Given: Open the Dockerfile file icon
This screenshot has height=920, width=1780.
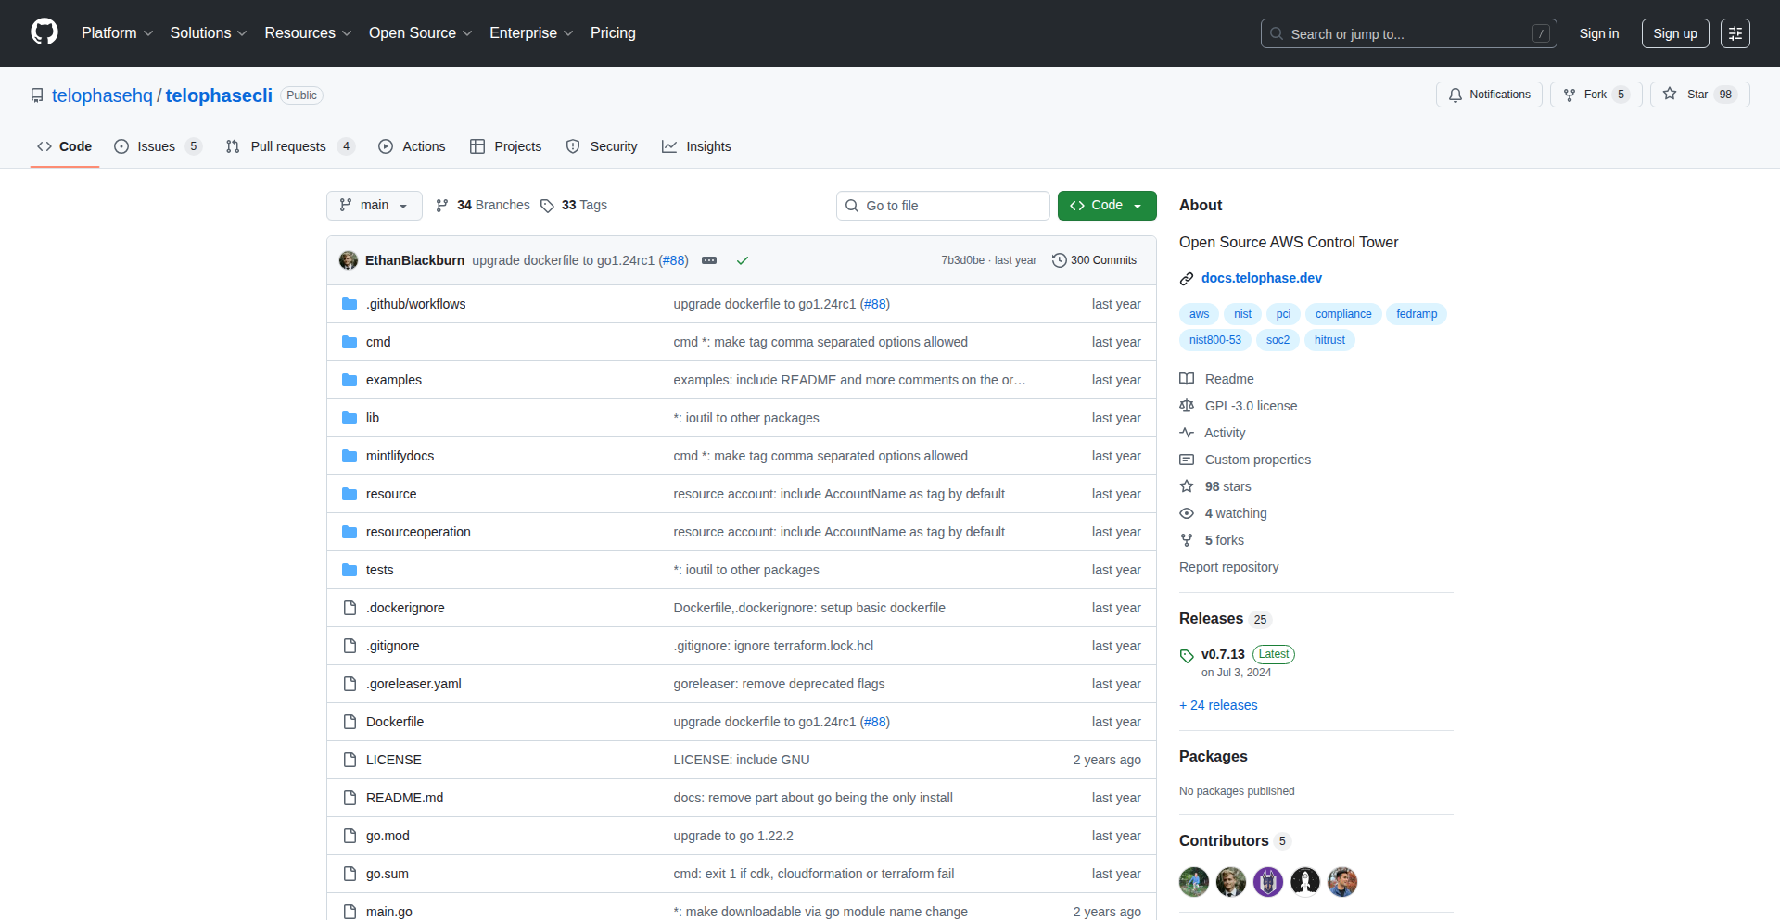Looking at the screenshot, I should [x=350, y=722].
